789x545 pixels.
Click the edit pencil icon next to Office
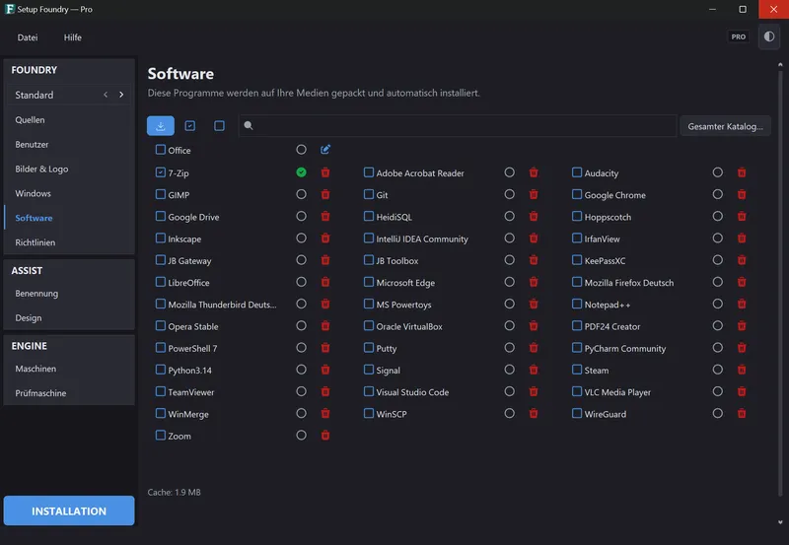point(325,150)
